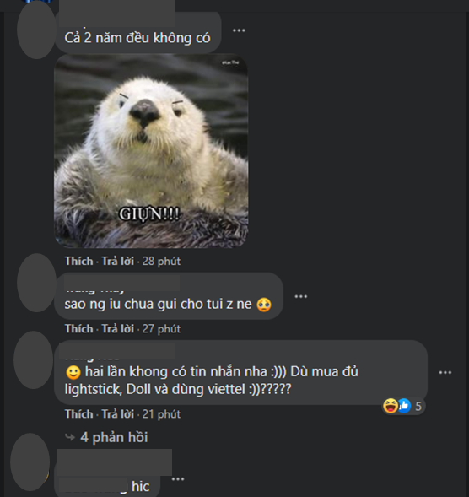Open '21 phút' timestamp link

click(161, 414)
